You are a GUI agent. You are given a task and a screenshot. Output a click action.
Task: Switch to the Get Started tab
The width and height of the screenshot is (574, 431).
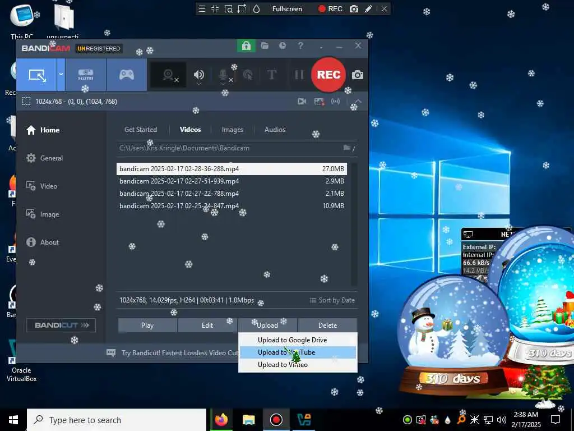tap(141, 130)
